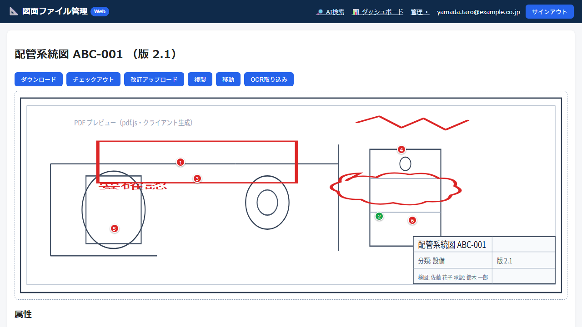
Task: Click the サインアウト button
Action: (x=549, y=12)
